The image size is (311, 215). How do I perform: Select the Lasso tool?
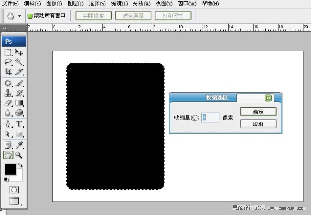coord(8,62)
